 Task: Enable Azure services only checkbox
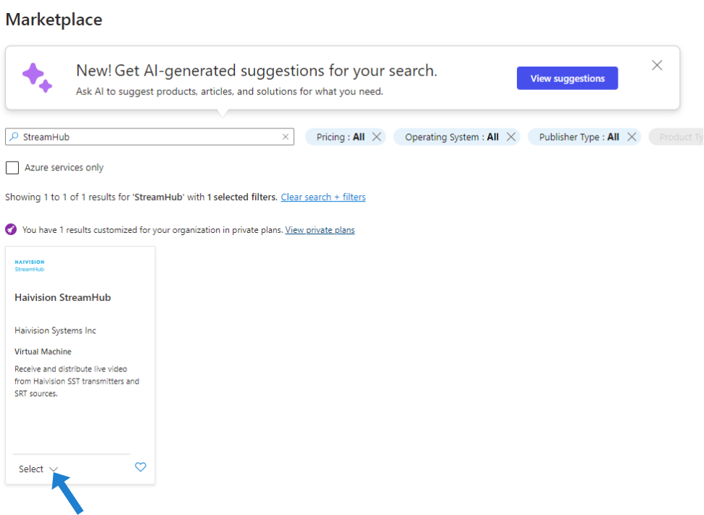pyautogui.click(x=12, y=168)
